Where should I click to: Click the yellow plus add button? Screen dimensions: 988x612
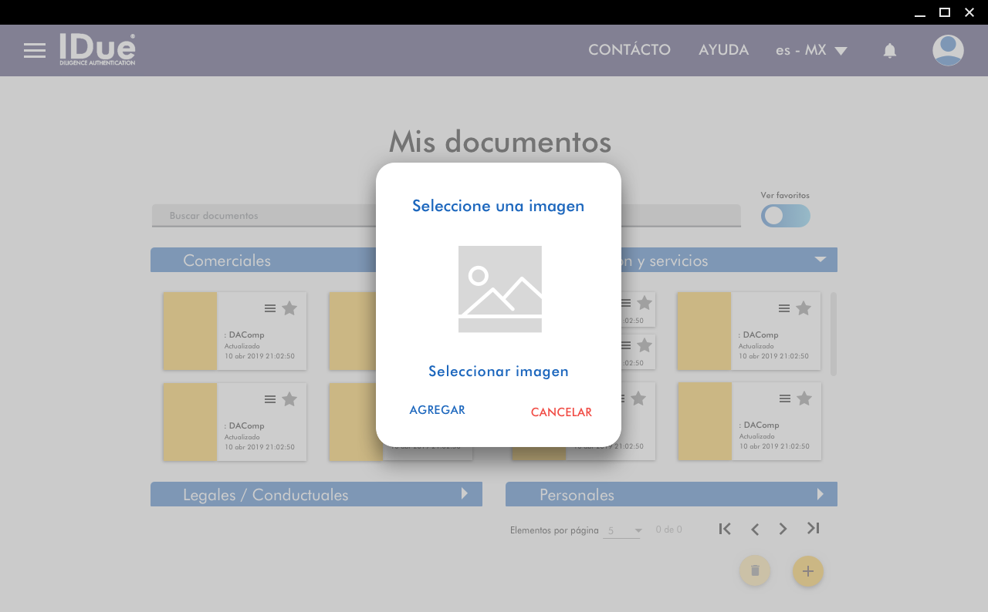pyautogui.click(x=807, y=571)
